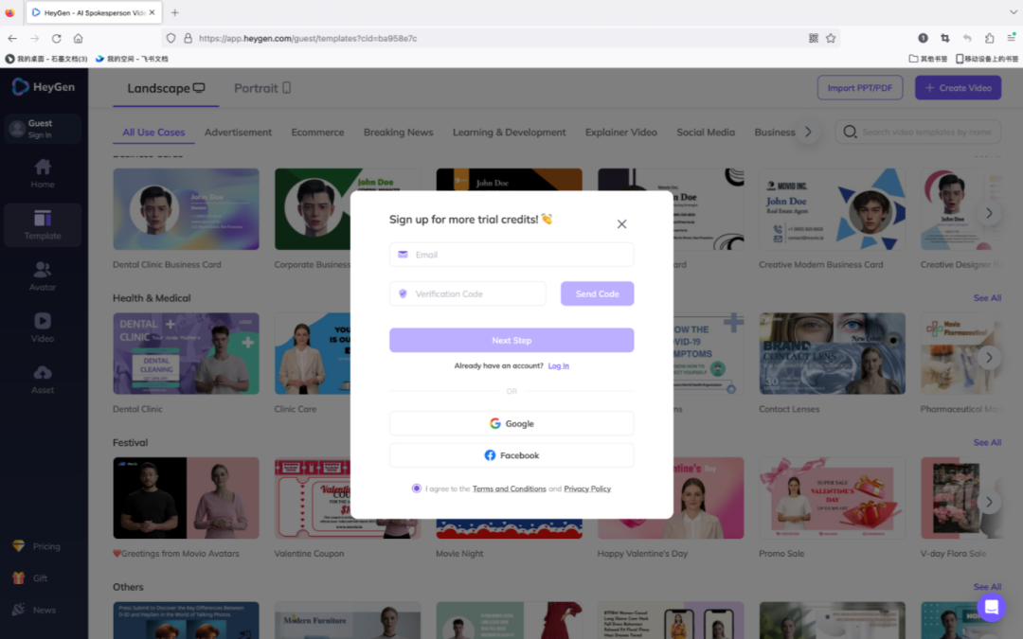Click the template search field
Screen dimensions: 1023x639
tap(917, 132)
